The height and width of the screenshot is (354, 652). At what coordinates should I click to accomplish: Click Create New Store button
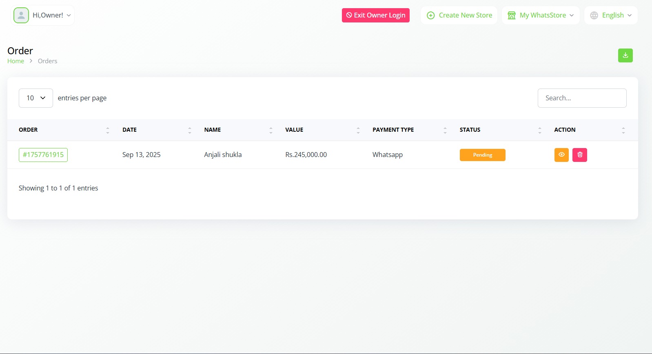tap(459, 15)
